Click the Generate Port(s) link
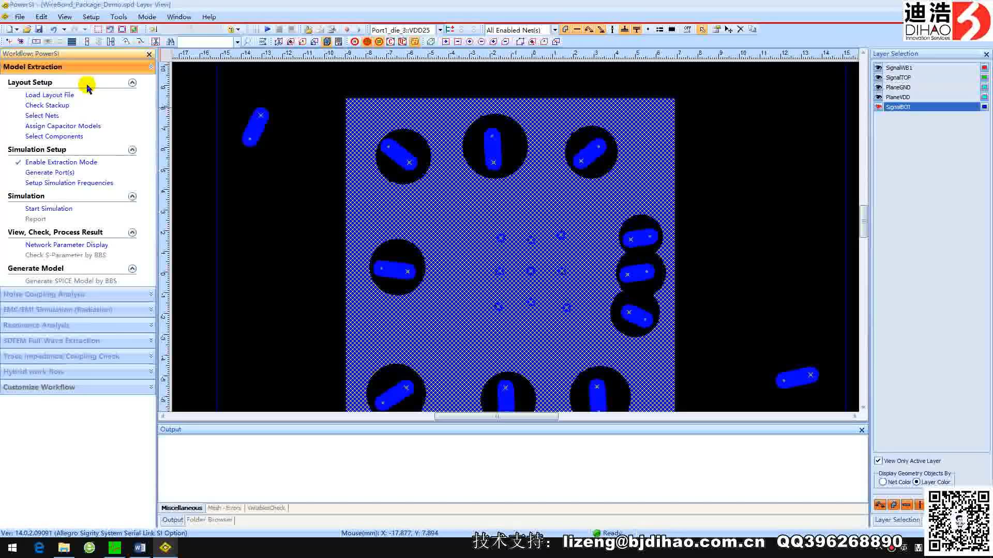Screen dimensions: 993x558 click(50, 172)
